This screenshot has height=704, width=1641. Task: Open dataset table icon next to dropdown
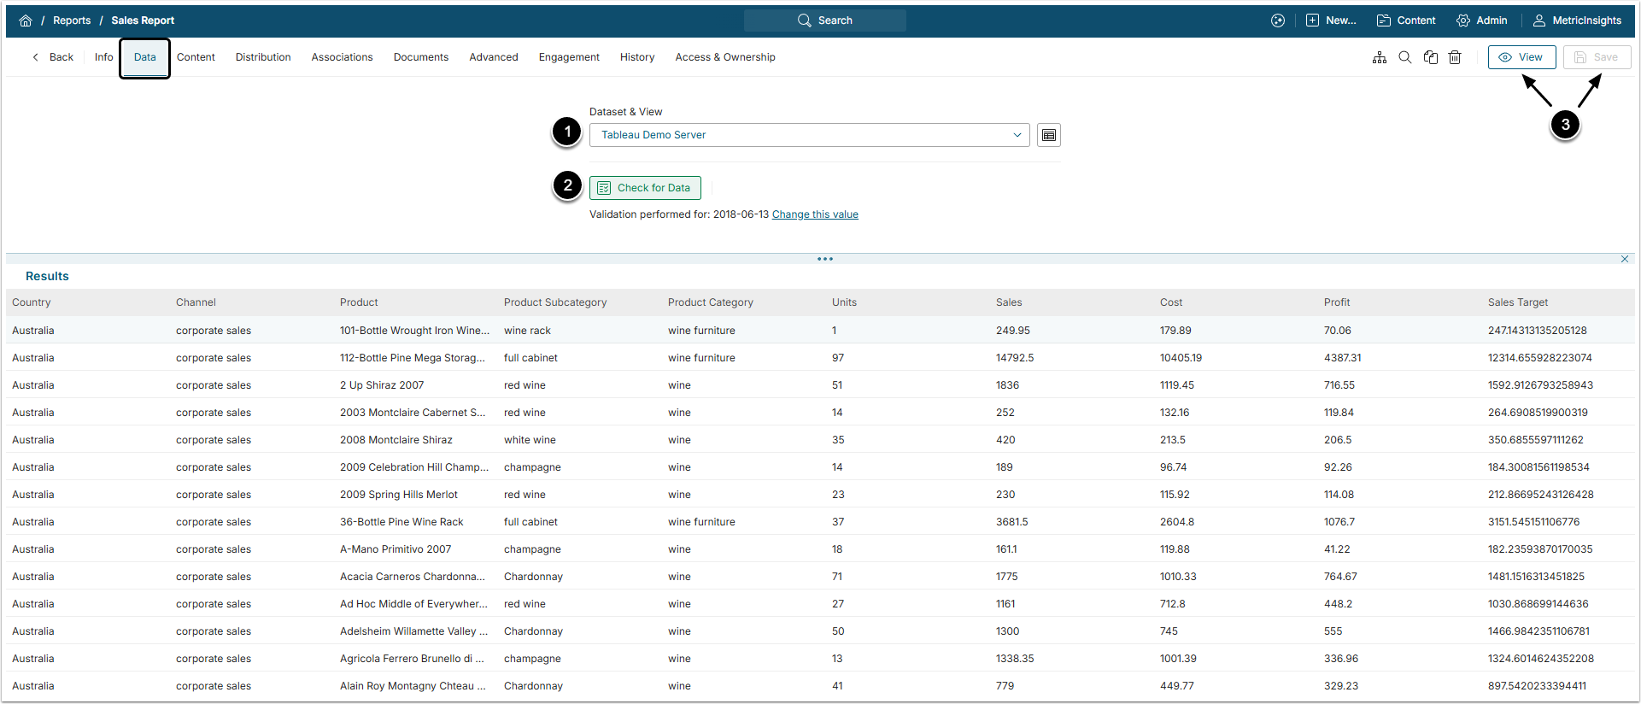[x=1049, y=135]
